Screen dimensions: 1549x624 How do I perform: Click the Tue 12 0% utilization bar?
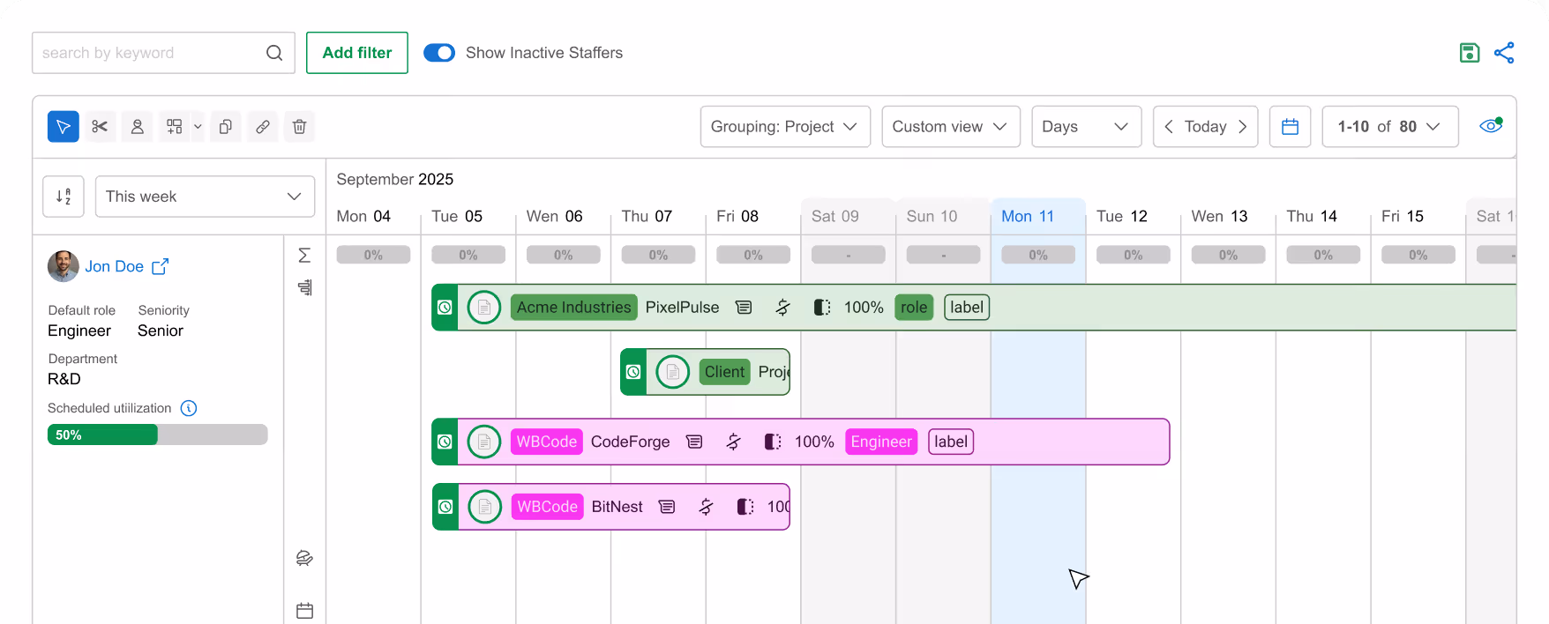pyautogui.click(x=1134, y=255)
